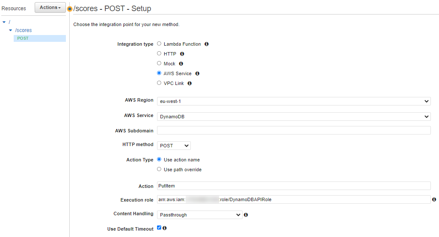Click the Resources heading
Viewport: 439px width, 237px height.
pyautogui.click(x=14, y=9)
